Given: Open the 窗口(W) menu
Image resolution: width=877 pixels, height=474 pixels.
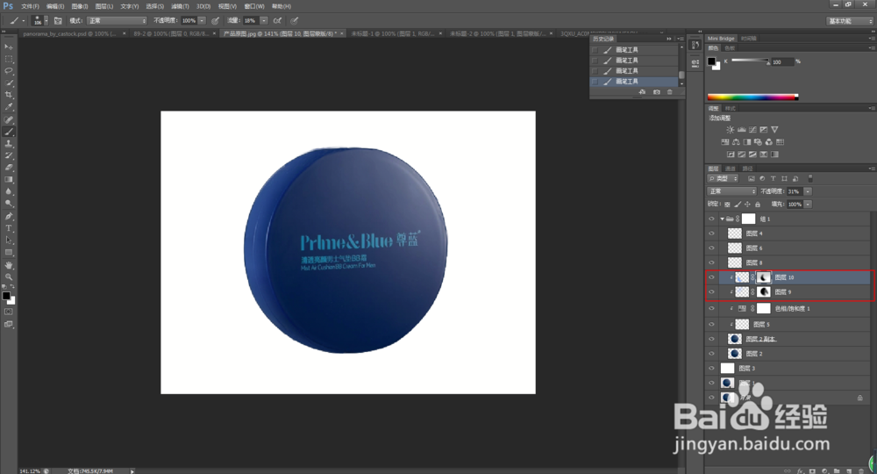Looking at the screenshot, I should [x=254, y=6].
